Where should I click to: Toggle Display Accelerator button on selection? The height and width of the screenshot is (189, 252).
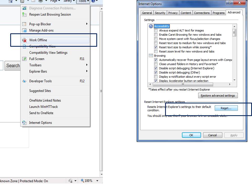click(156, 81)
